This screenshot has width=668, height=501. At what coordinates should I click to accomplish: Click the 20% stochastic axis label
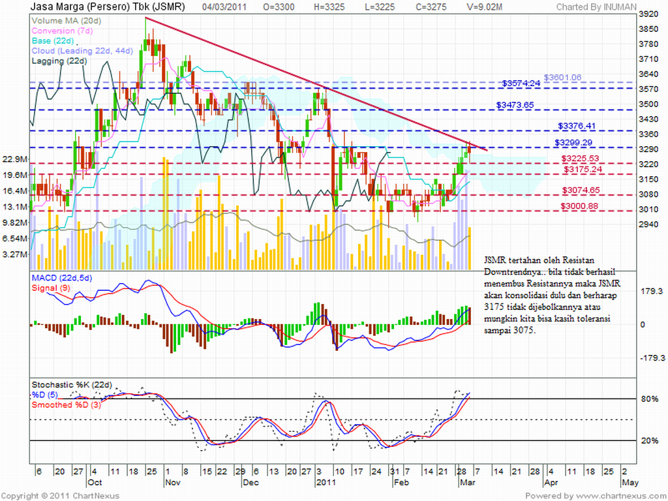pos(650,441)
